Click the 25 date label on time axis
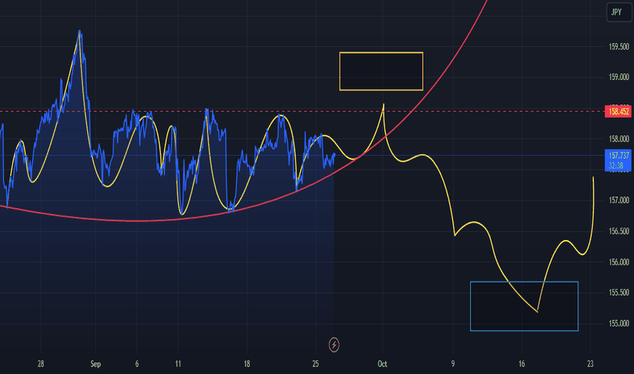 [316, 364]
